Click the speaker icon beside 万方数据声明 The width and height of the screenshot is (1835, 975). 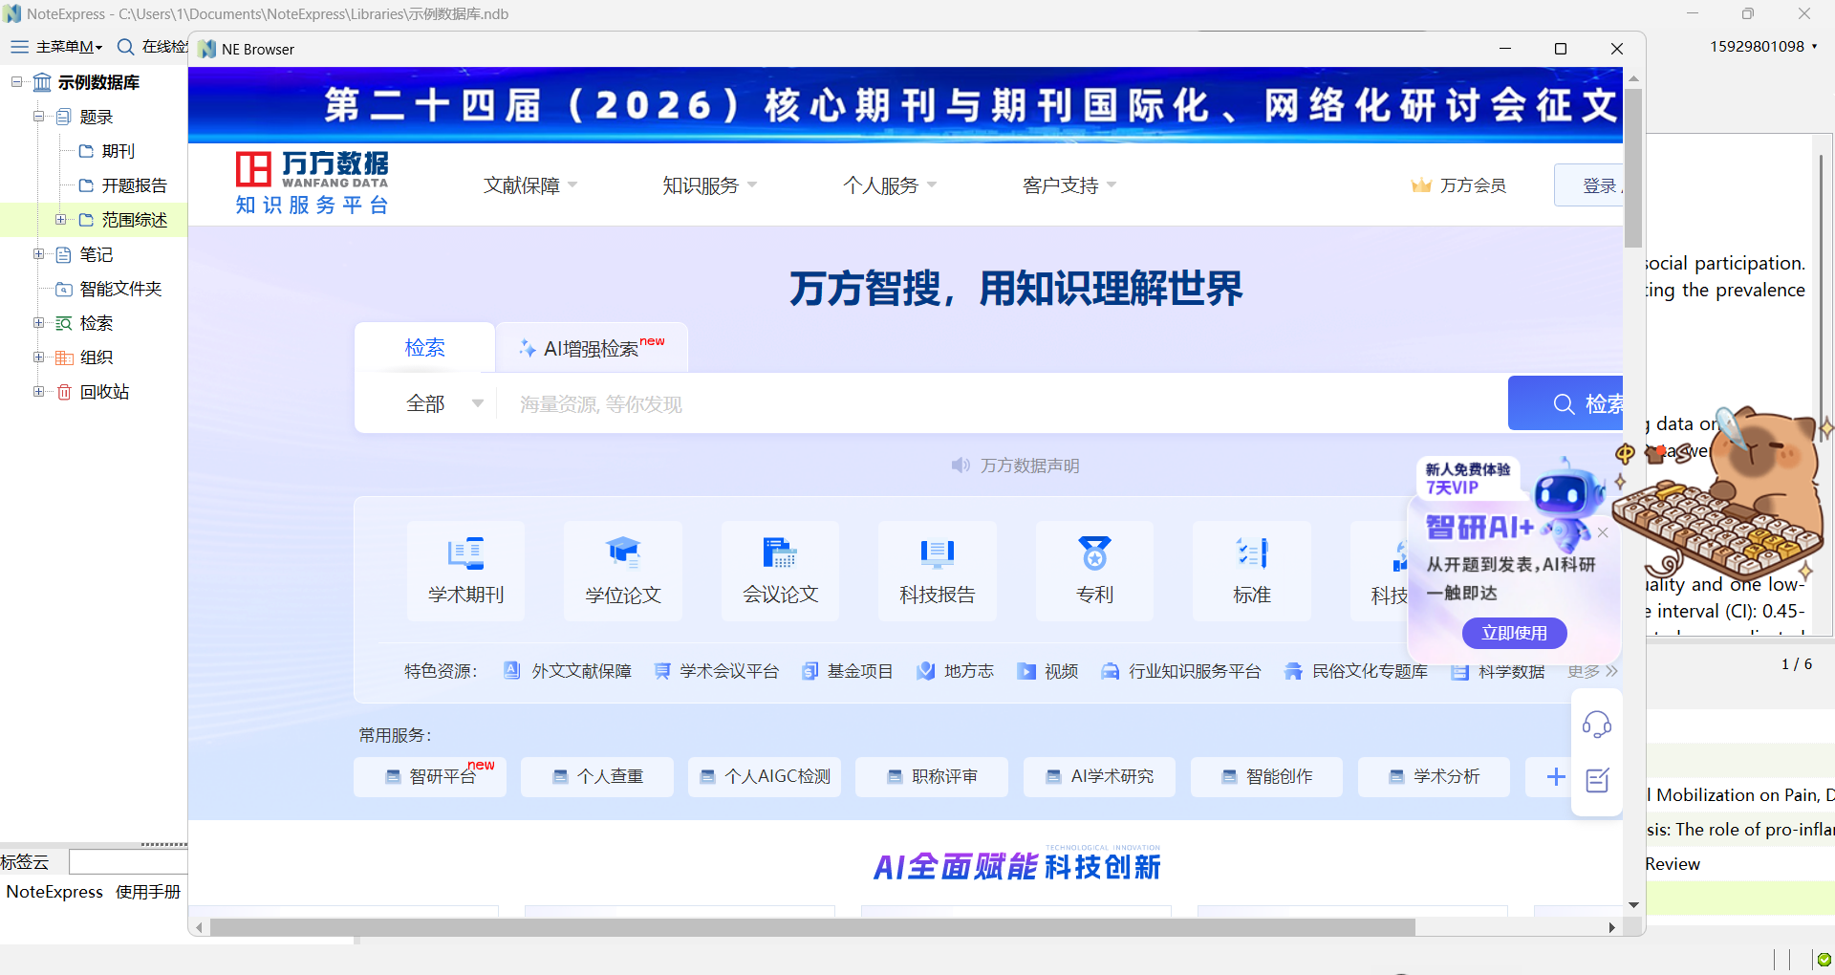click(961, 466)
